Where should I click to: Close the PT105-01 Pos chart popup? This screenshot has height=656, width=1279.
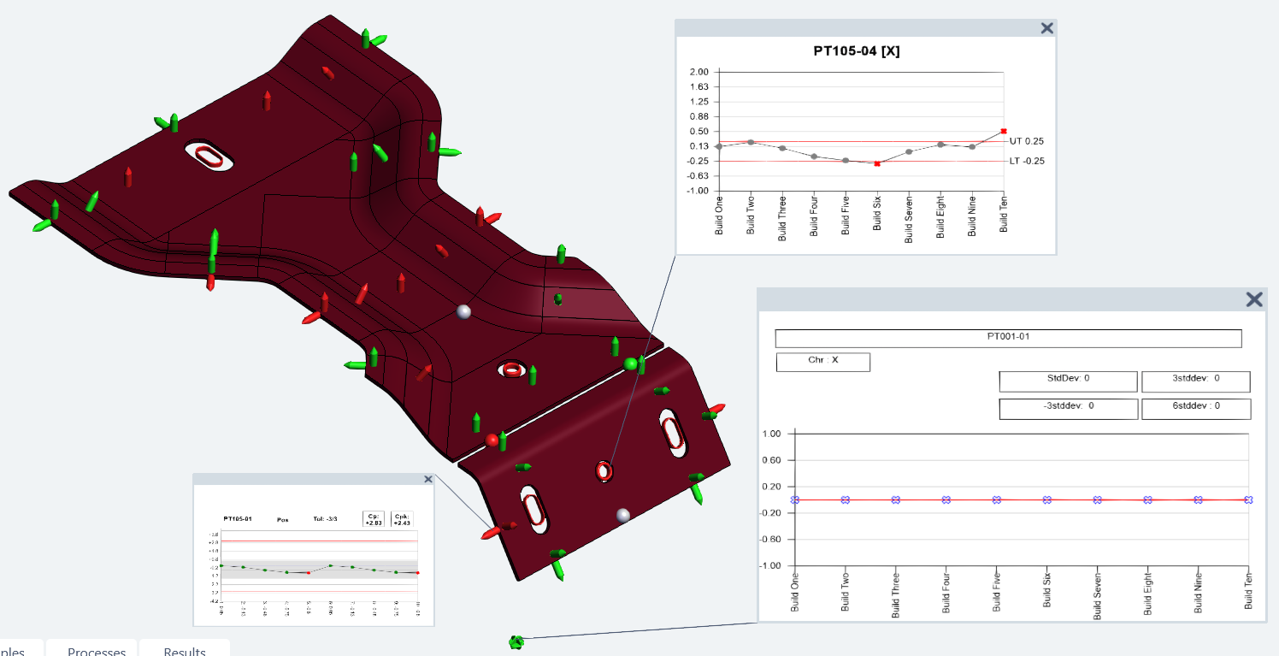426,481
